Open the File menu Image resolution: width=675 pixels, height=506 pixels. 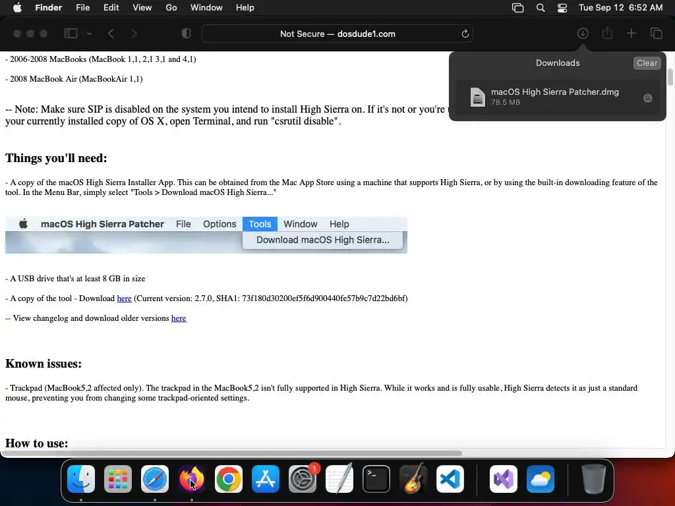point(82,8)
